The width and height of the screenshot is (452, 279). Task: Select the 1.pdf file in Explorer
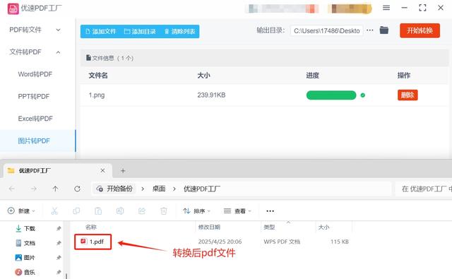coord(93,242)
